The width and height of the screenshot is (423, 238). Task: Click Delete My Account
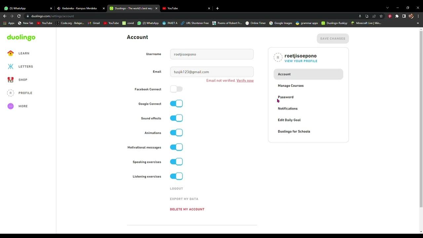coord(187,209)
